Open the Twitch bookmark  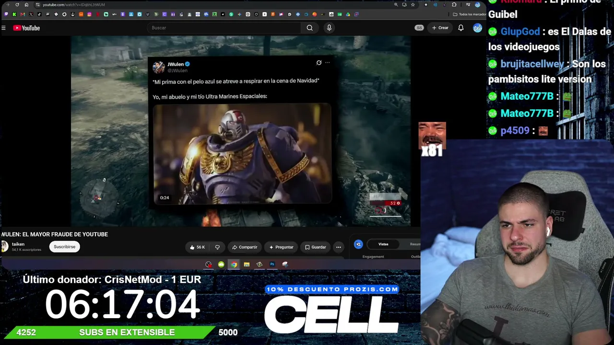6,14
